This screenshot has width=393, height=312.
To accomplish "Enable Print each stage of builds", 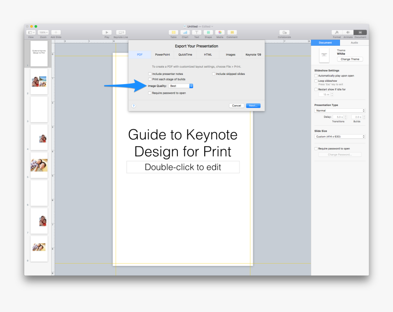I will (x=150, y=79).
